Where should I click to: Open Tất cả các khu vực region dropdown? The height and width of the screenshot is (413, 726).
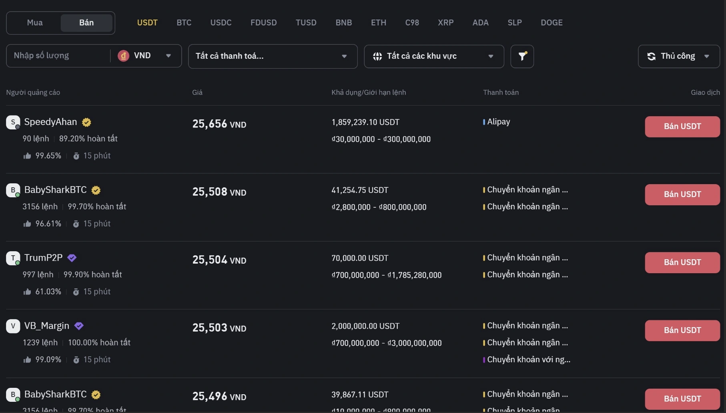tap(434, 56)
